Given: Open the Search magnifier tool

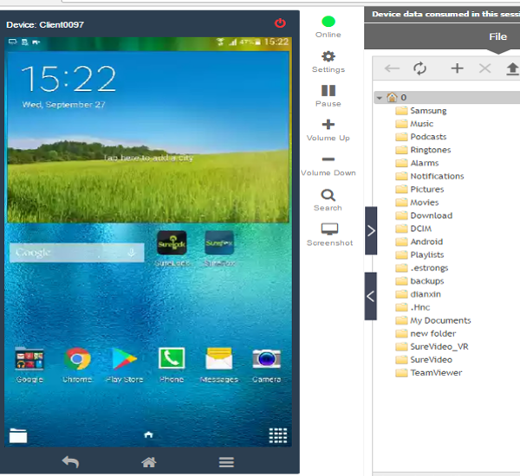Looking at the screenshot, I should [x=328, y=195].
